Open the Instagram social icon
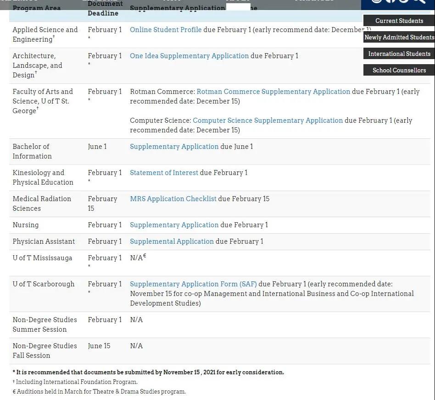The image size is (435, 400). click(377, 1)
